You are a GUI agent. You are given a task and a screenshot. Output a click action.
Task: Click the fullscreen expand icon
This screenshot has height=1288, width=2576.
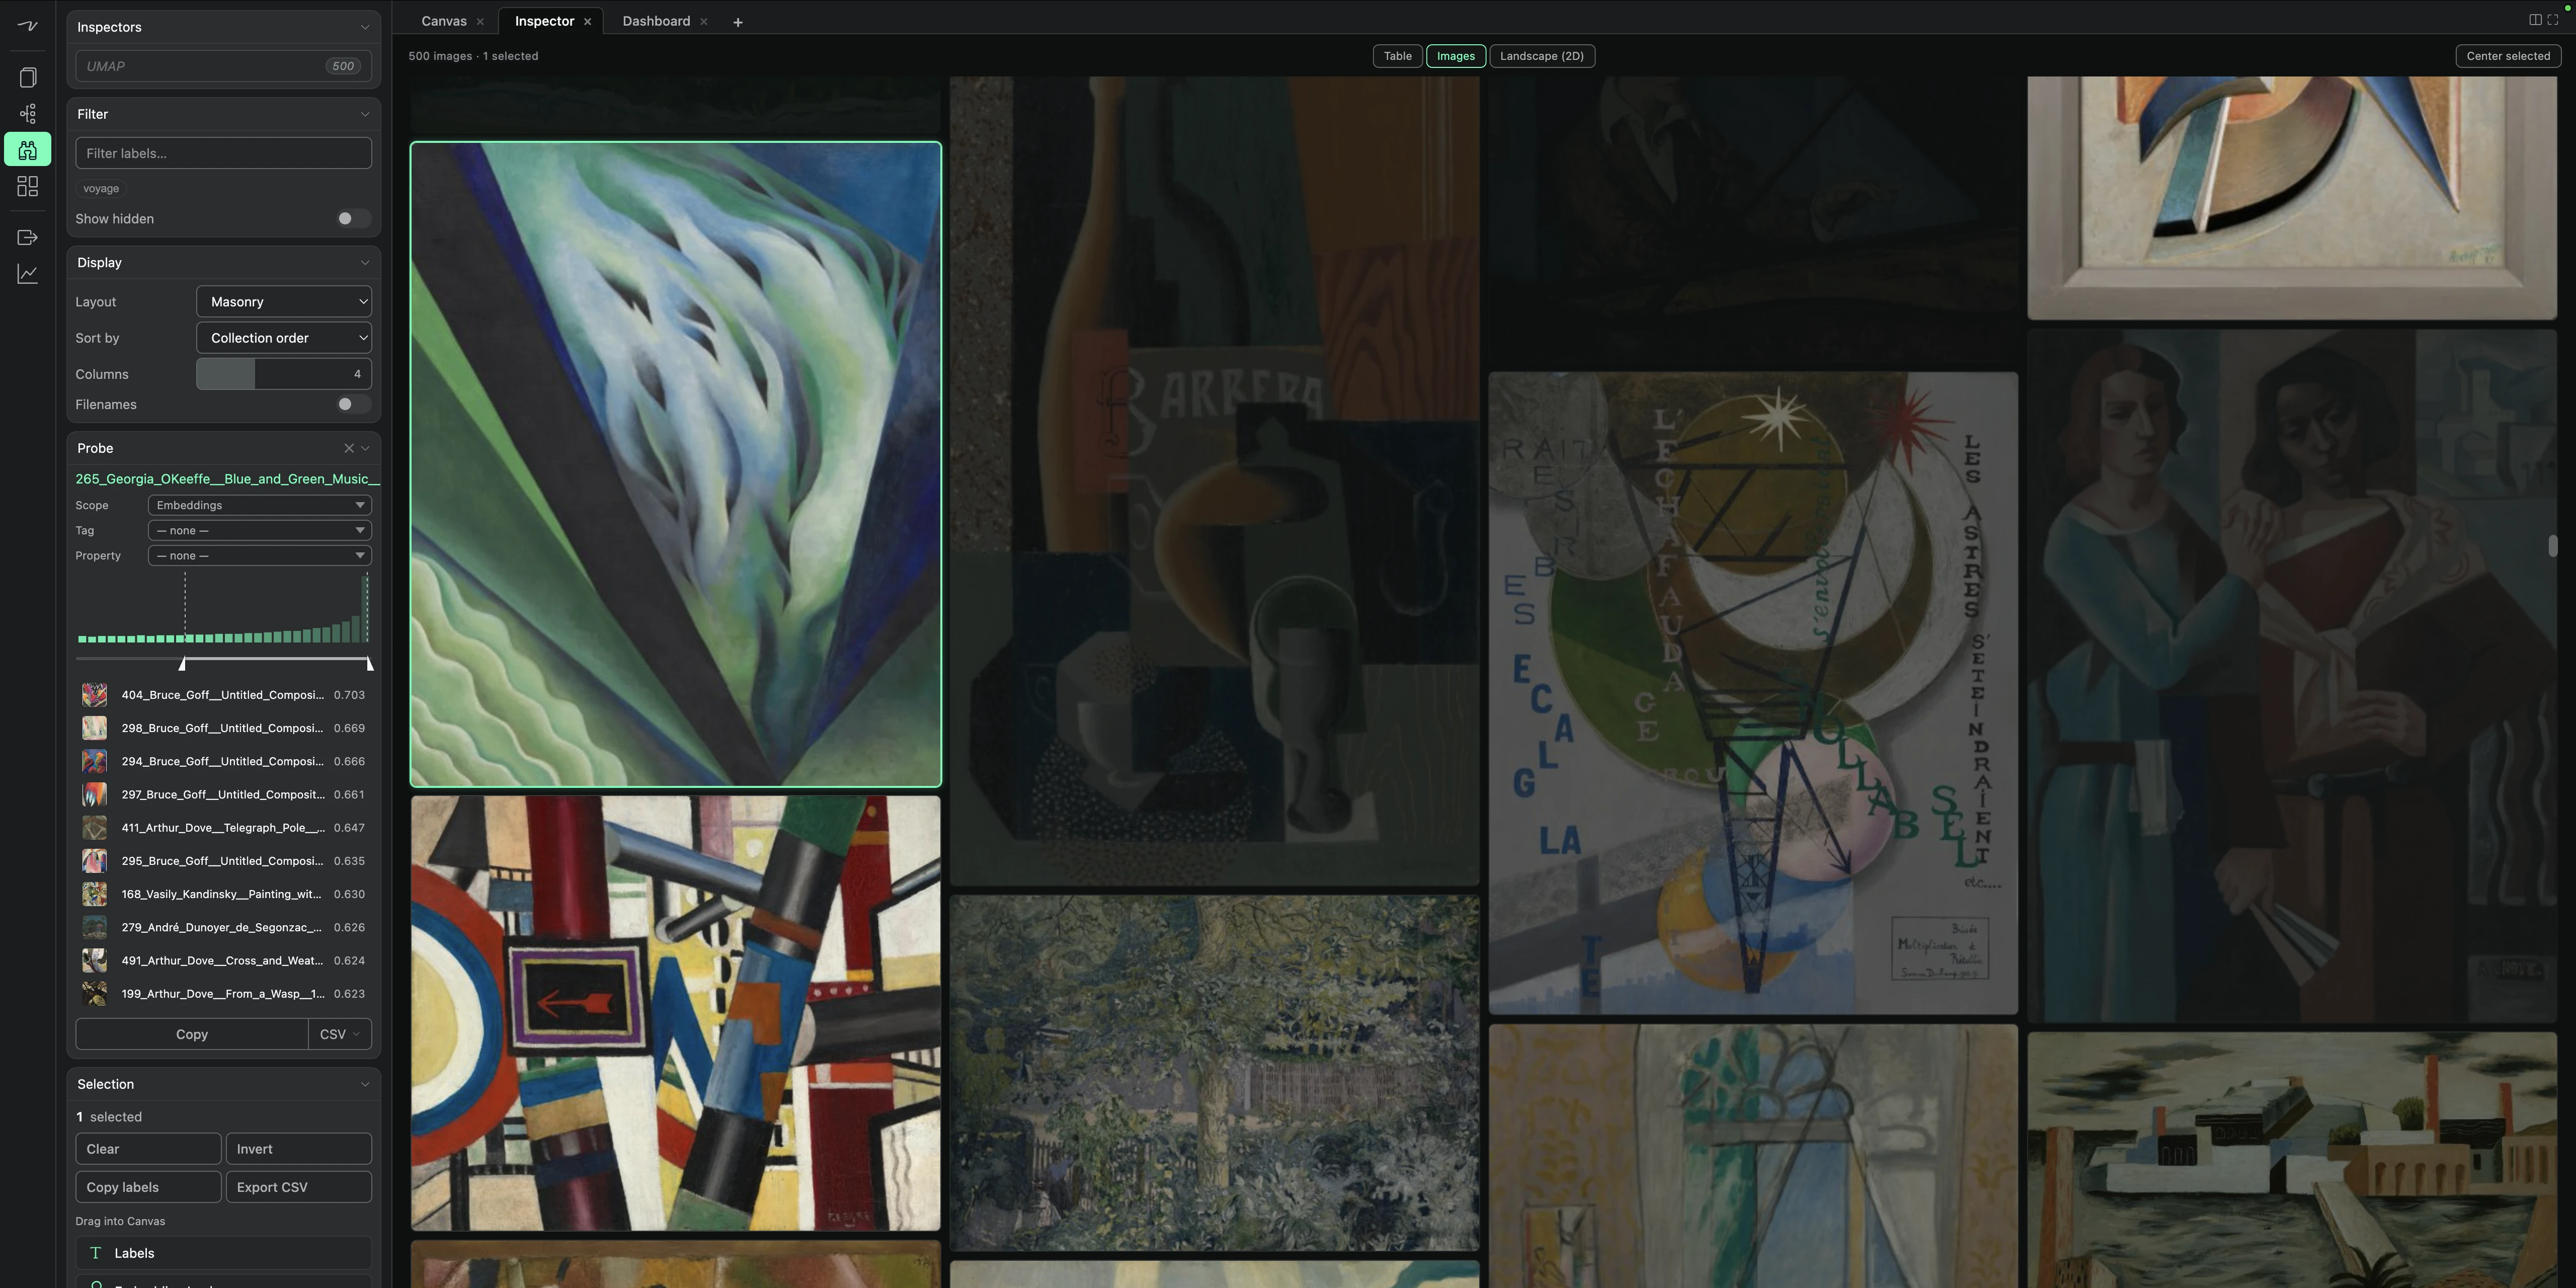[x=2552, y=20]
